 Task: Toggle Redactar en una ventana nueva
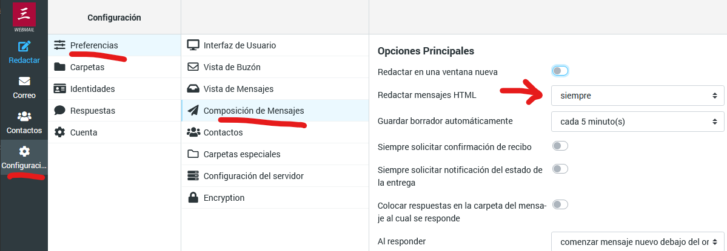point(560,71)
